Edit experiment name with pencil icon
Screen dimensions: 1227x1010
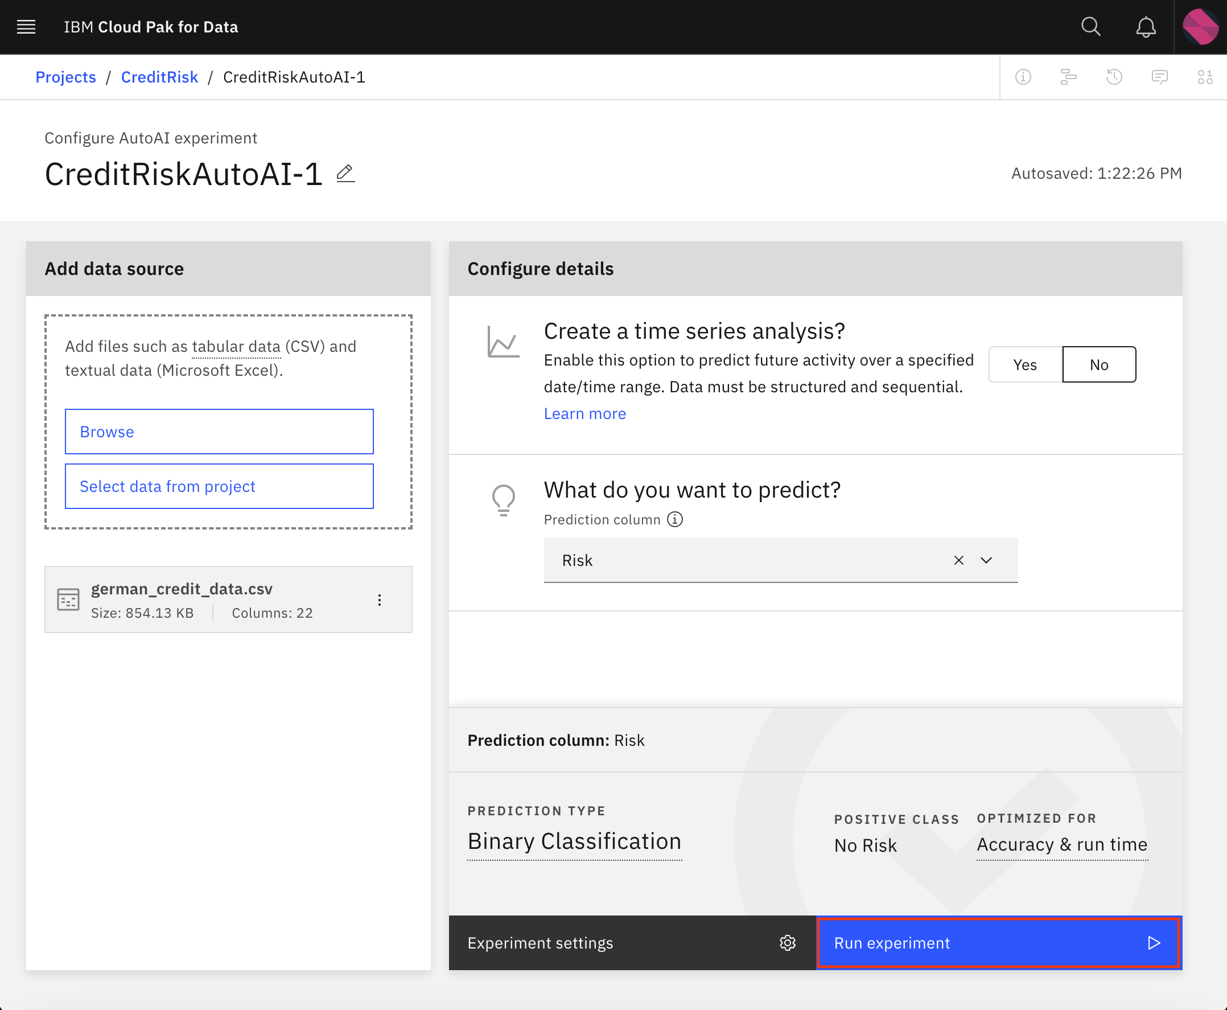pyautogui.click(x=345, y=174)
